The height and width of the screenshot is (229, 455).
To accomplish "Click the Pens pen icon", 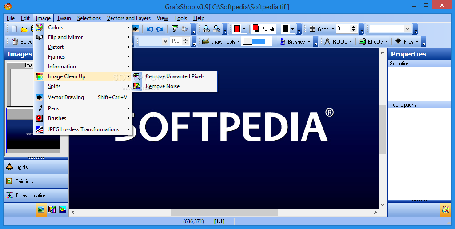I will (x=39, y=108).
